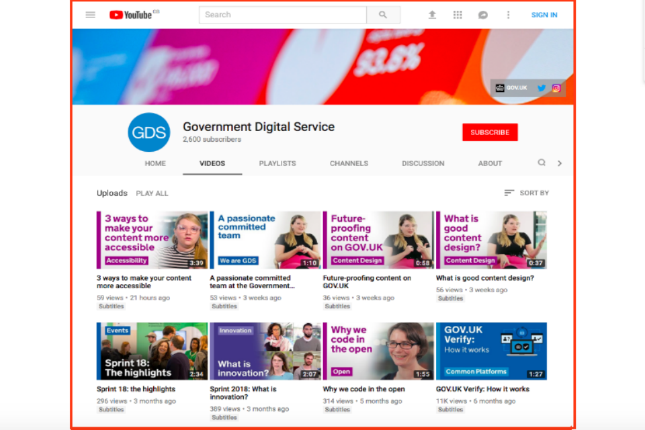Open the hamburger guide menu
This screenshot has height=430, width=645.
coord(91,15)
